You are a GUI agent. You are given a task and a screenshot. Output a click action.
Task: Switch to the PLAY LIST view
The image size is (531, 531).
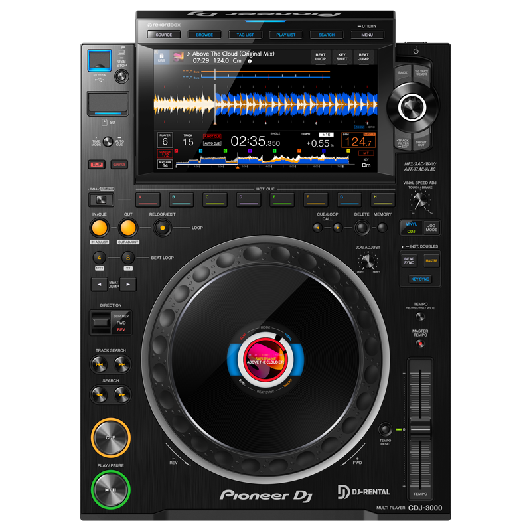coord(286,35)
